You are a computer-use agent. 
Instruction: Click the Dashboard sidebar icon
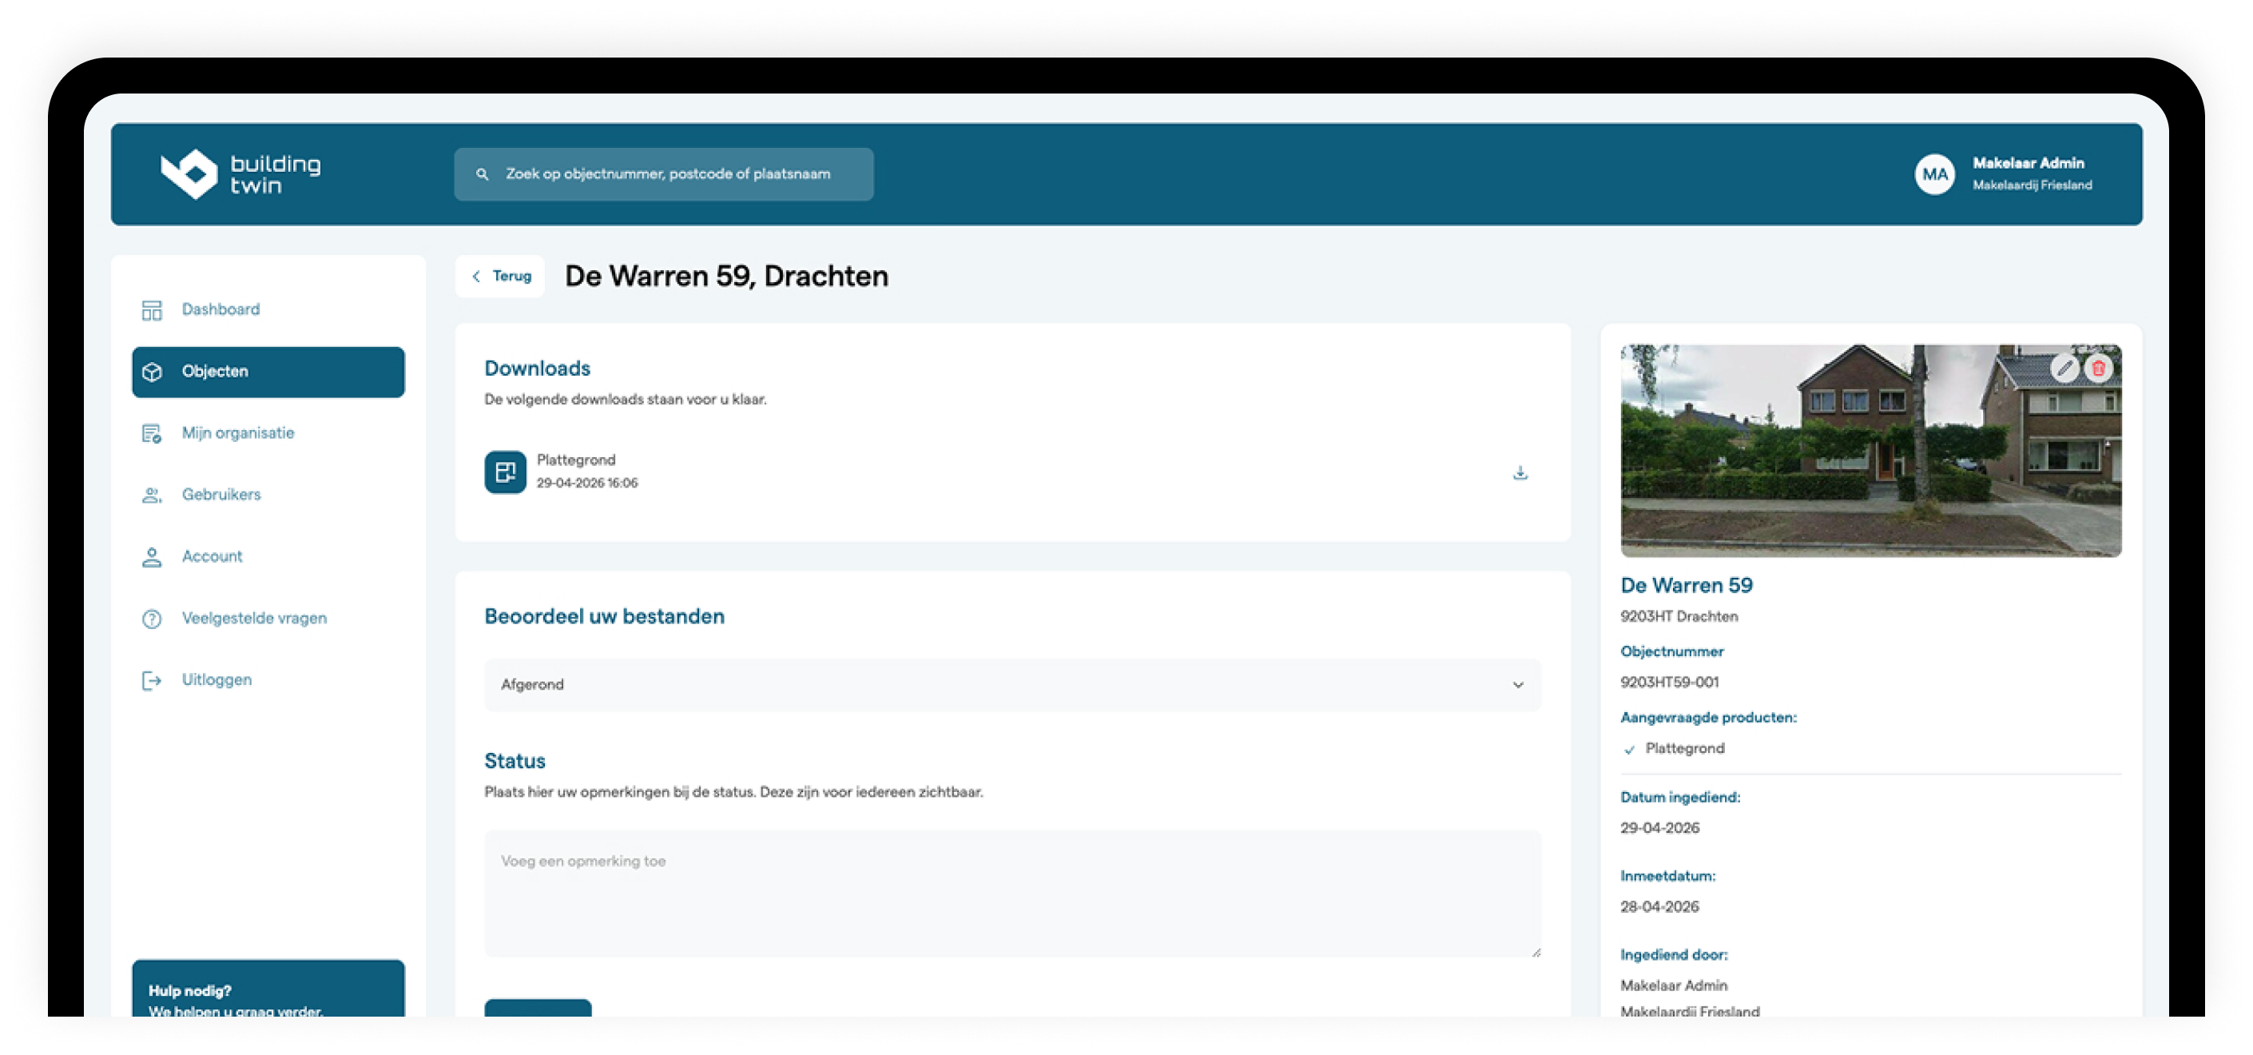pyautogui.click(x=151, y=309)
